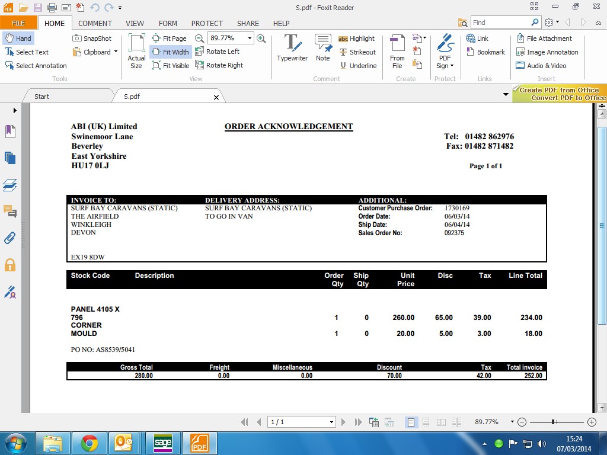Open the Clipboard dropdown

pyautogui.click(x=95, y=52)
